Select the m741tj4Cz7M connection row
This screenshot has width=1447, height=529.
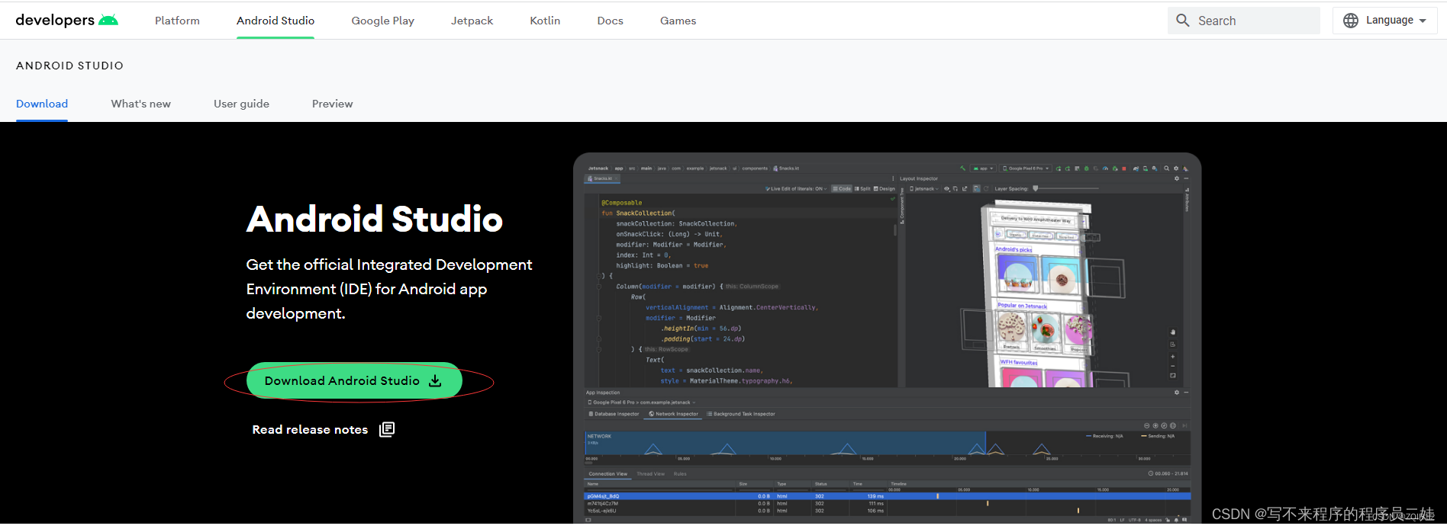pos(887,503)
